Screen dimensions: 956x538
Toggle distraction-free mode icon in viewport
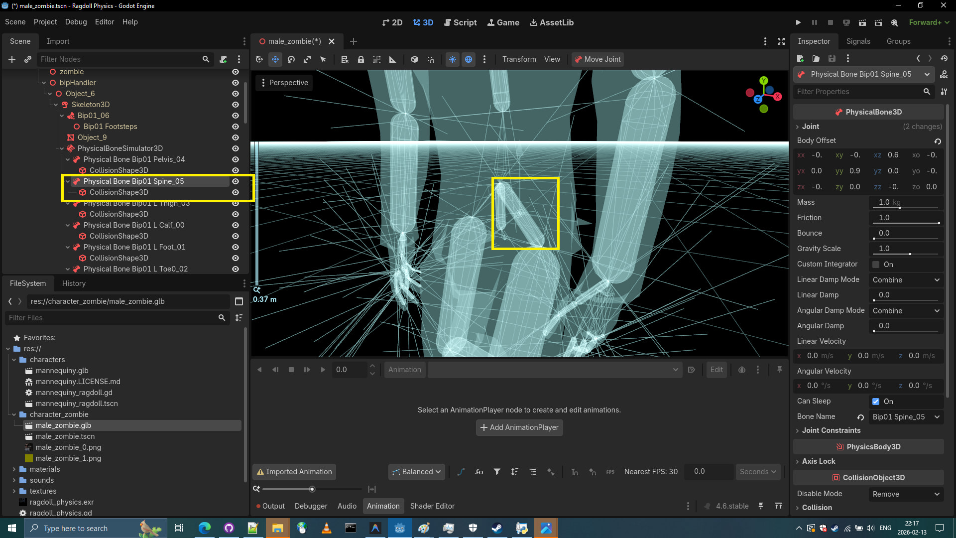pyautogui.click(x=781, y=41)
